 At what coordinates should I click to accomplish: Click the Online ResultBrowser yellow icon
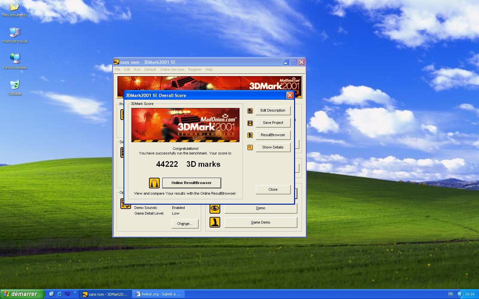point(154,183)
